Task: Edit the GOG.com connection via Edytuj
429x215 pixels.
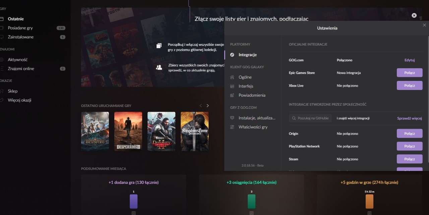Action: [409, 60]
